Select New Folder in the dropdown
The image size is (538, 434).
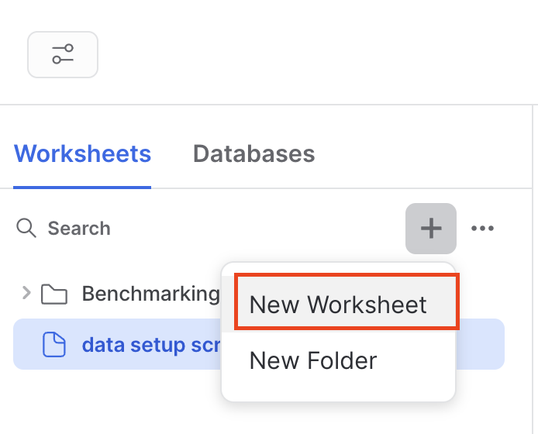[313, 360]
